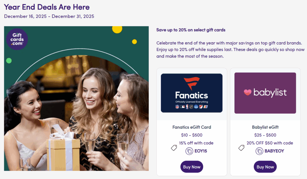Click the pink Babylist heart icon
Image resolution: width=307 pixels, height=179 pixels.
(x=247, y=93)
